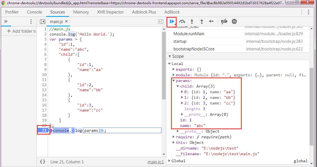Click line number 2 in the gutter
The image size is (317, 167).
pyautogui.click(x=45, y=34)
